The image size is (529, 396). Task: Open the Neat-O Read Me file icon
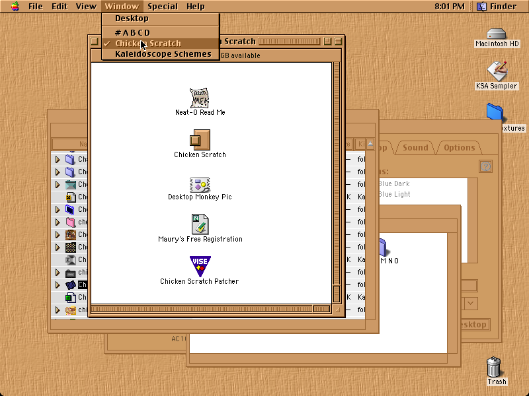(x=200, y=98)
